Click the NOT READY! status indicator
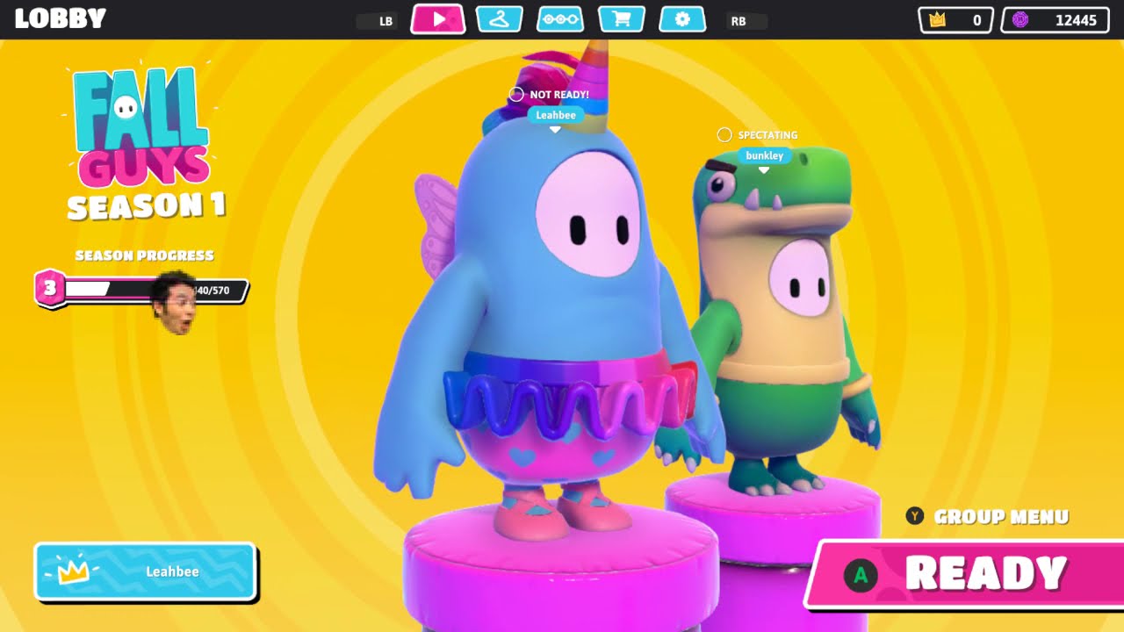1124x632 pixels. coord(550,94)
